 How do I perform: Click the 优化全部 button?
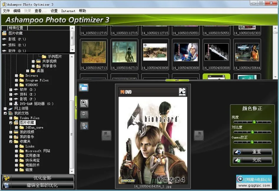coord(38,178)
